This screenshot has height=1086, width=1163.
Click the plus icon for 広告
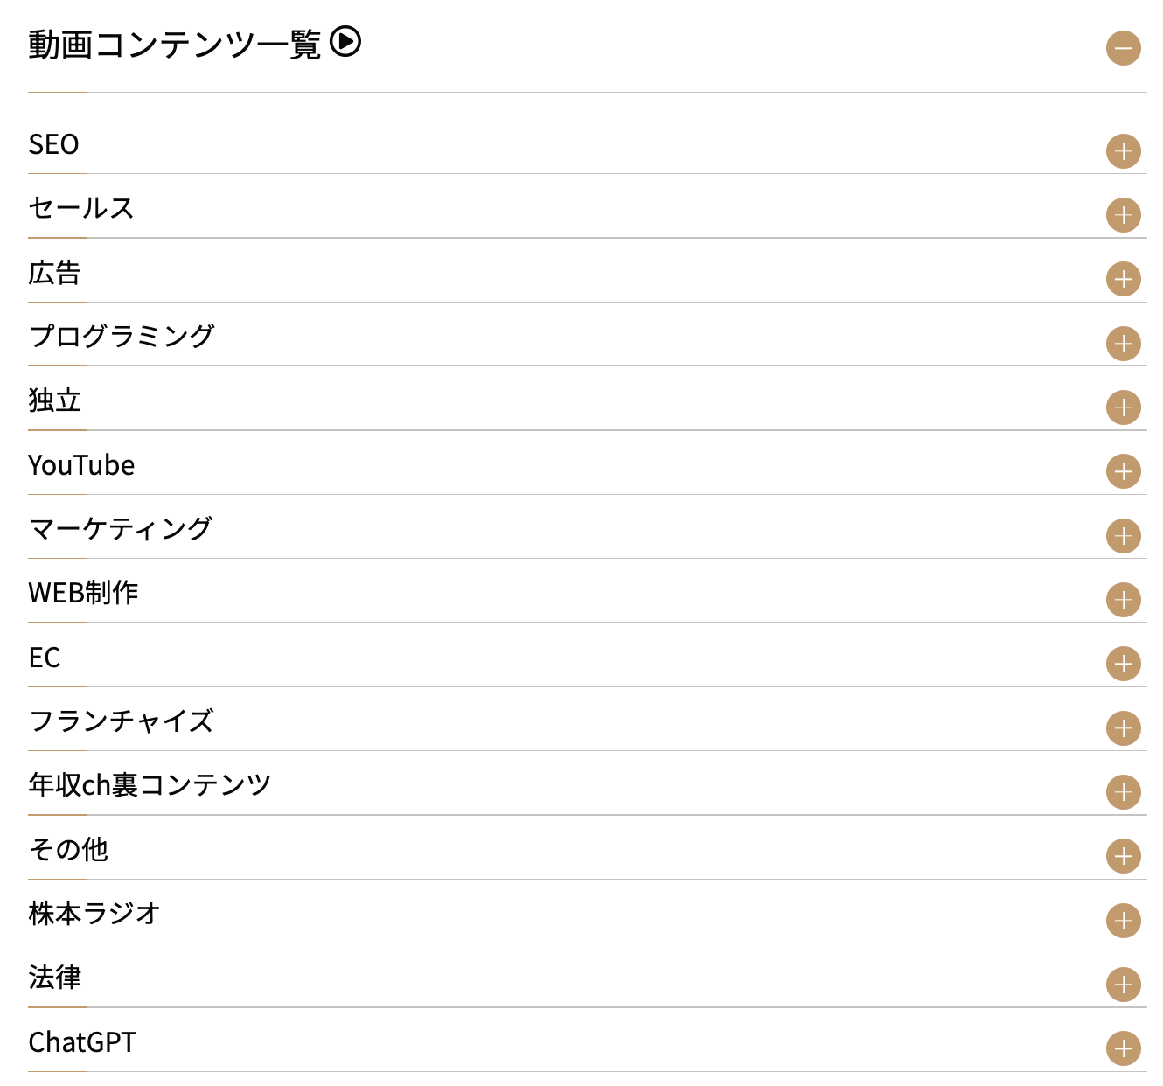tap(1123, 280)
